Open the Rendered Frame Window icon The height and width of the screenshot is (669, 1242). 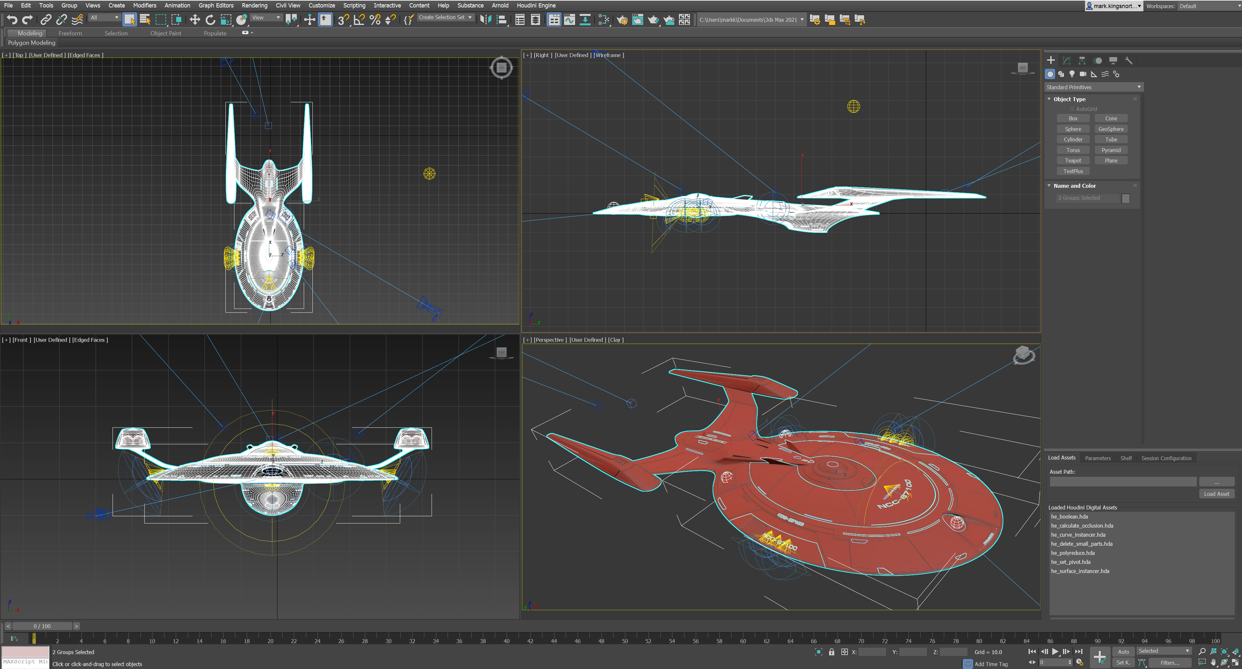637,20
